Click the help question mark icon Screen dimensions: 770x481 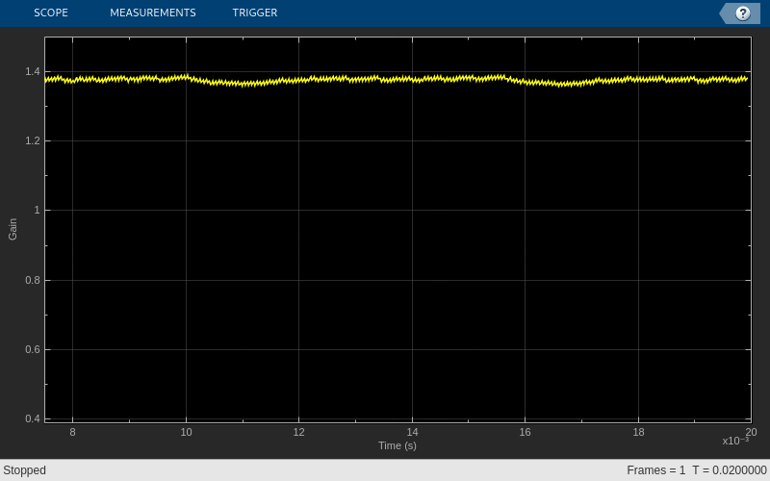742,13
